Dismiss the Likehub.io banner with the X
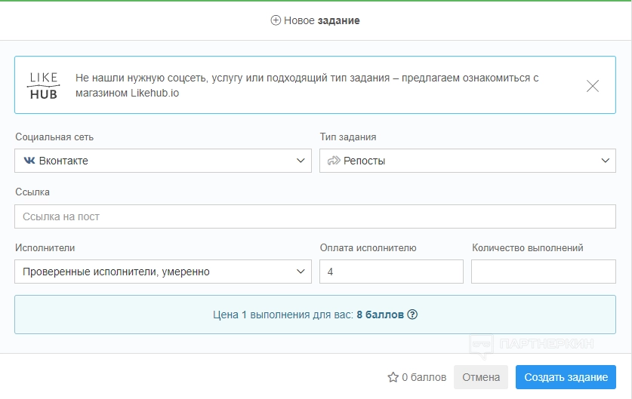 coord(593,85)
